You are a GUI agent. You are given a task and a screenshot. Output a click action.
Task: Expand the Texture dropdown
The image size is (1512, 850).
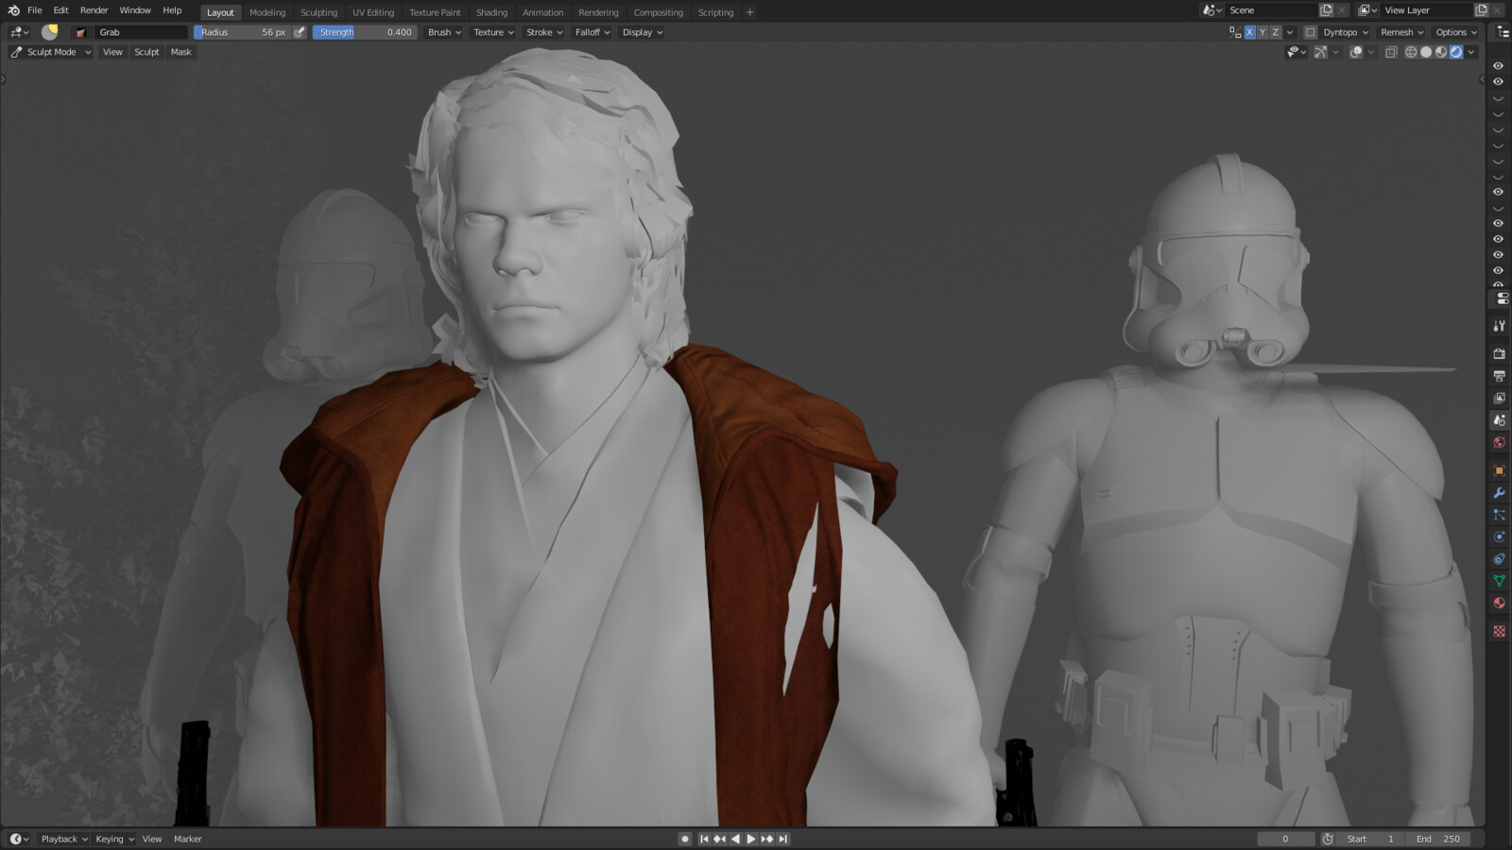tap(493, 32)
